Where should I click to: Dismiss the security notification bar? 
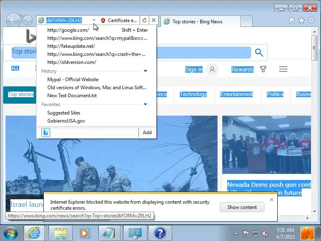(272, 200)
